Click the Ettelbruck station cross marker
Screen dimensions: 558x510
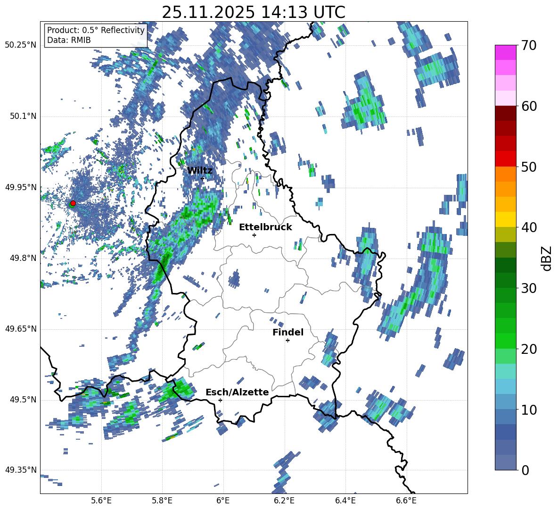click(254, 235)
